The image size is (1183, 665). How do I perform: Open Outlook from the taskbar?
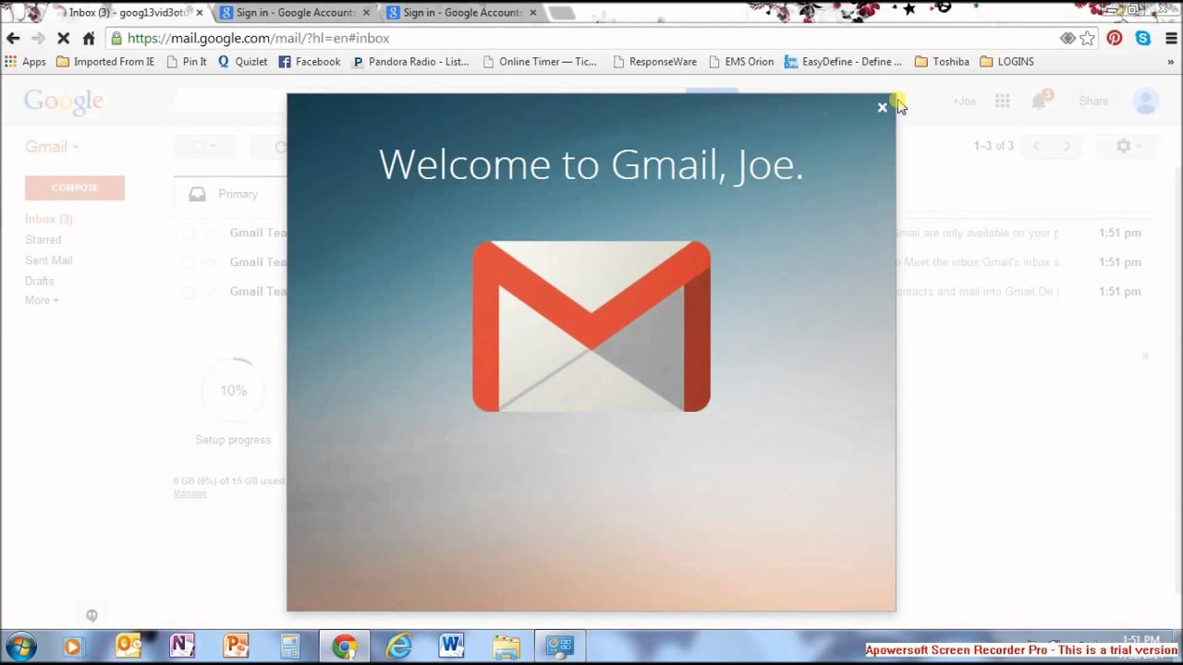128,647
